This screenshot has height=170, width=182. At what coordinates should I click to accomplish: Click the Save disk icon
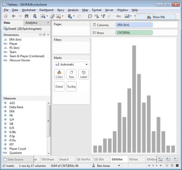[27, 16]
